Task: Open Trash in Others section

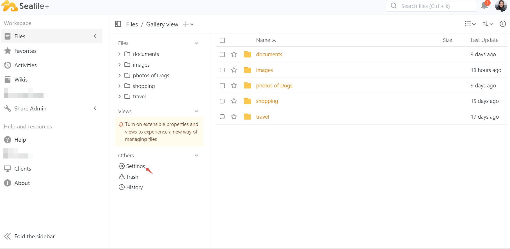Action: [132, 177]
